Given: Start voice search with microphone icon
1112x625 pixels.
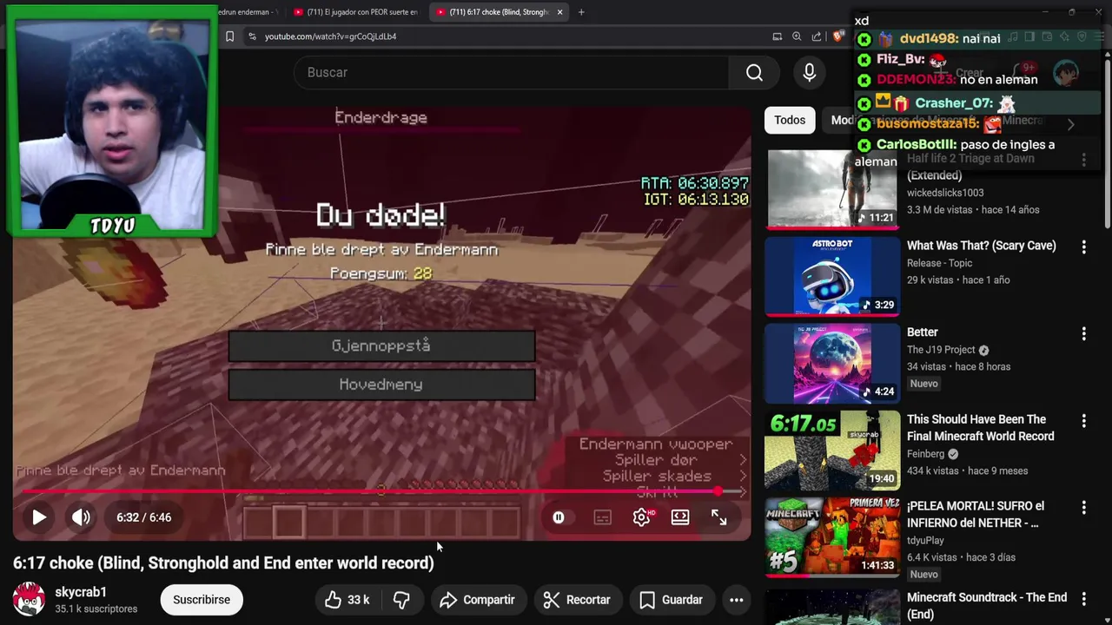Looking at the screenshot, I should pos(809,73).
